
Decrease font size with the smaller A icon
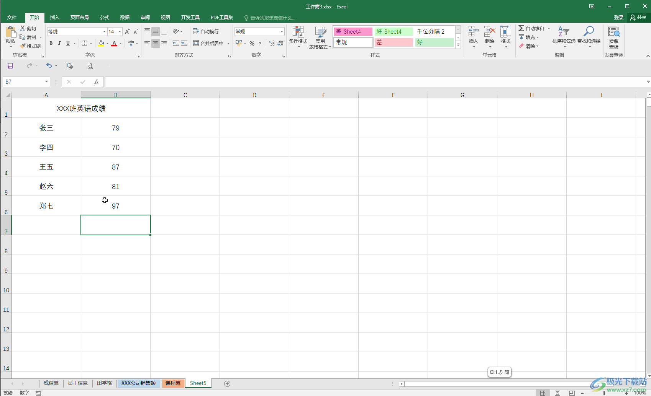click(136, 31)
